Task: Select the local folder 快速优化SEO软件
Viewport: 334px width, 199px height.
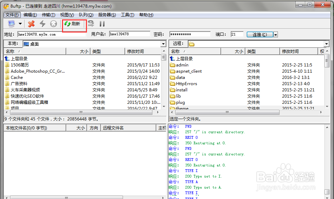Action: [27, 96]
